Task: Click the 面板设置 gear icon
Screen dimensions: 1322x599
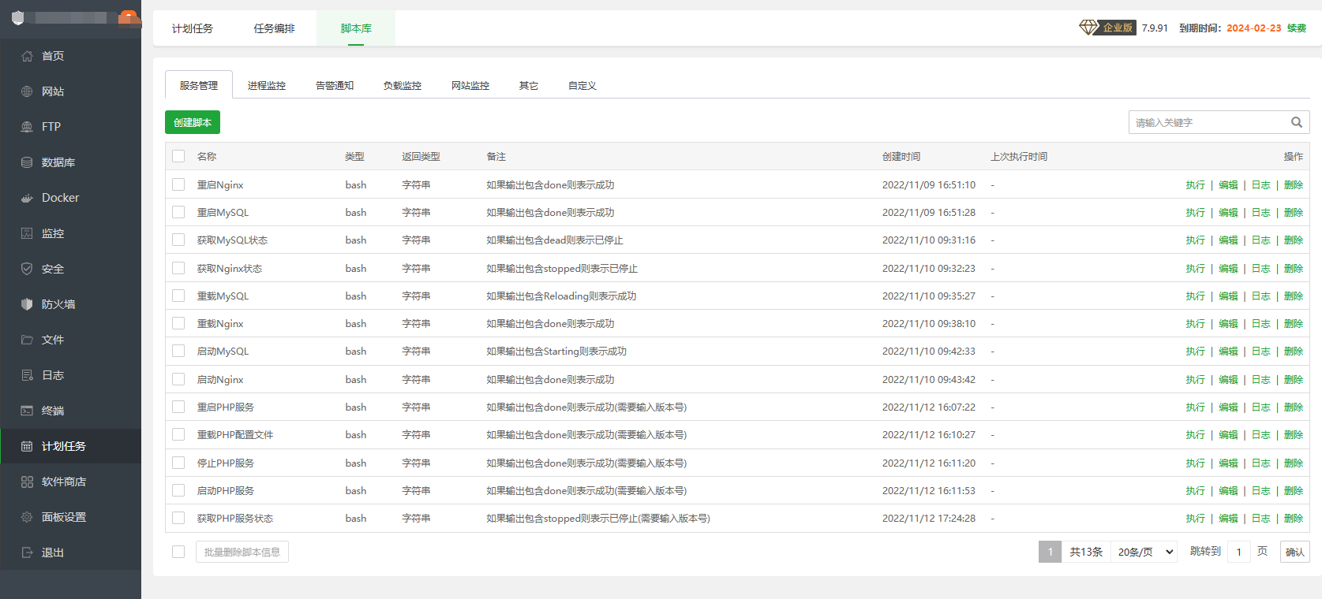Action: 27,517
